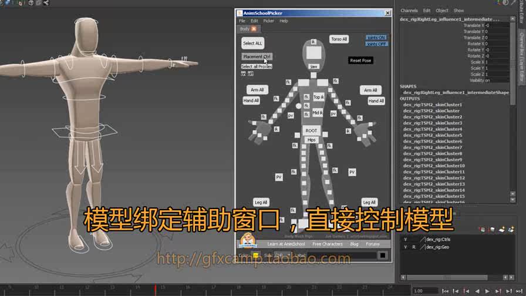Select the Top ik spine control

pyautogui.click(x=319, y=97)
